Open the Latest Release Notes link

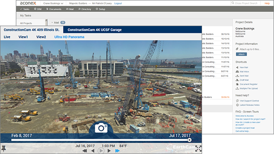pos(250,105)
